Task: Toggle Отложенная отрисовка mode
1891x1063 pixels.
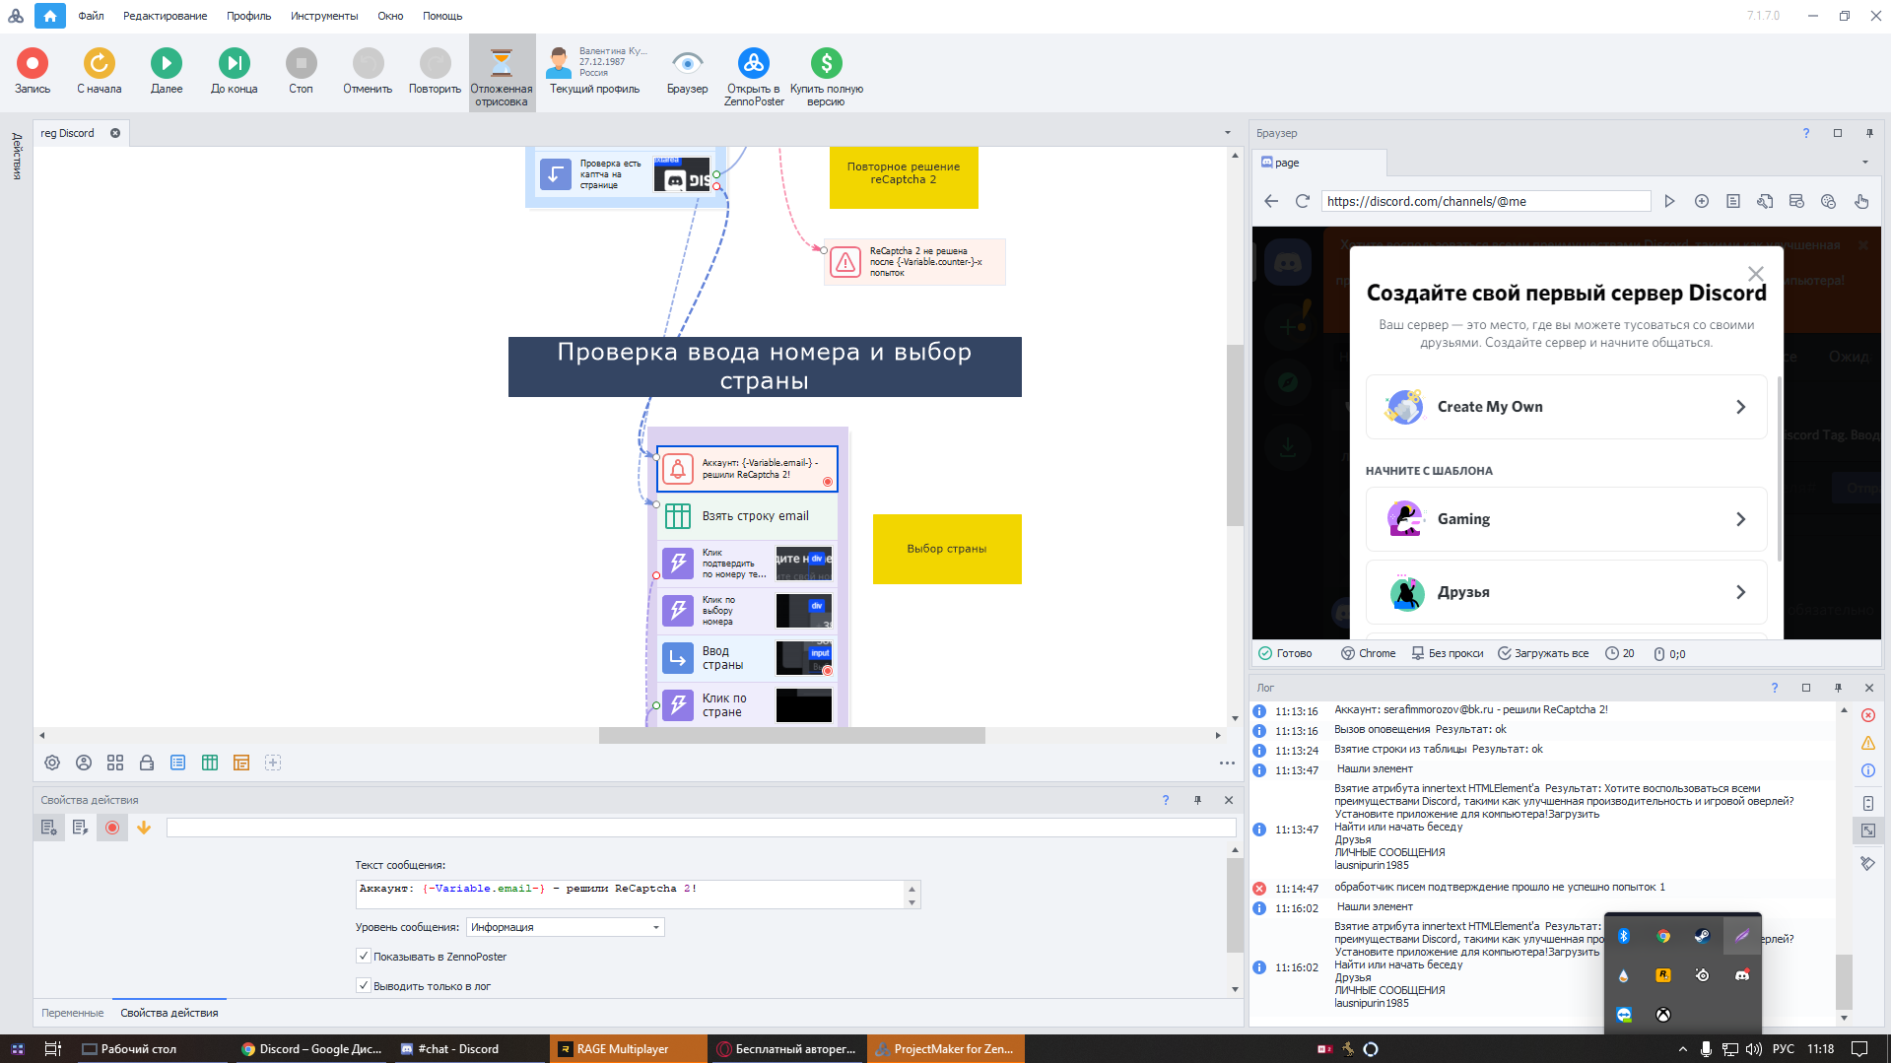Action: point(502,75)
